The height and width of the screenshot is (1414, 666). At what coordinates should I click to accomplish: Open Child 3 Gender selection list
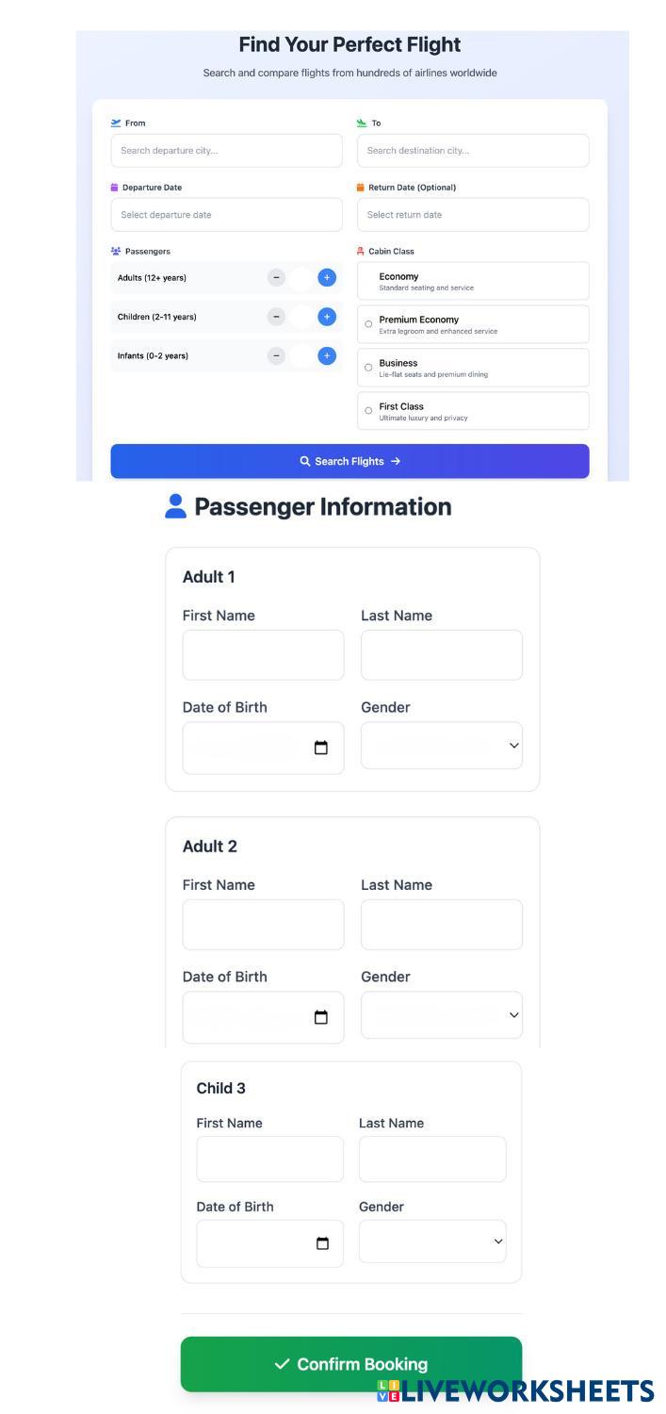tap(432, 1241)
